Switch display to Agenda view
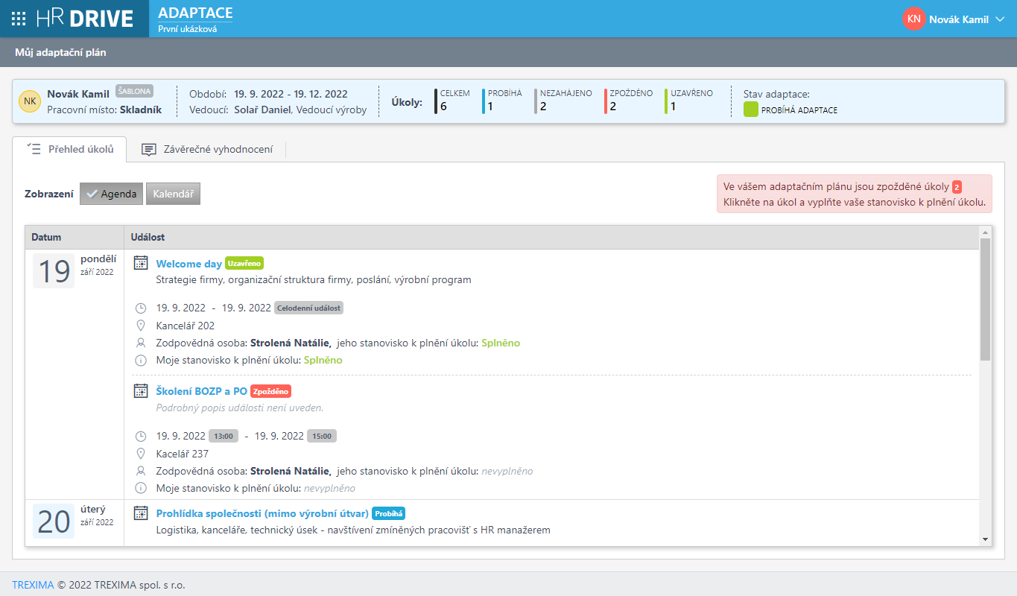 [x=111, y=194]
